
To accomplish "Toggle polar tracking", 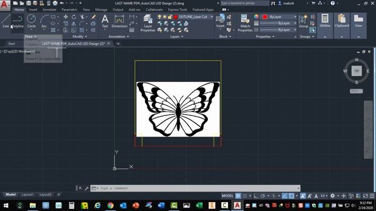I will pyautogui.click(x=263, y=196).
